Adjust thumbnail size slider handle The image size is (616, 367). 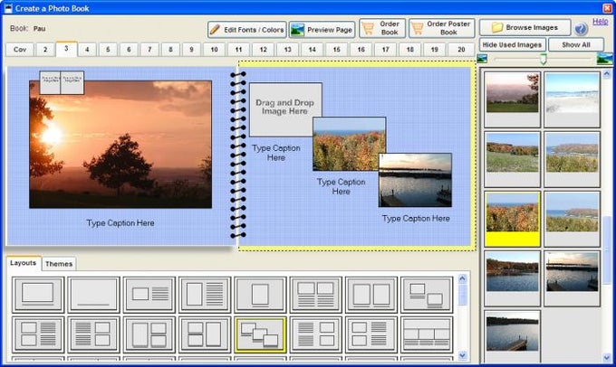tap(543, 59)
